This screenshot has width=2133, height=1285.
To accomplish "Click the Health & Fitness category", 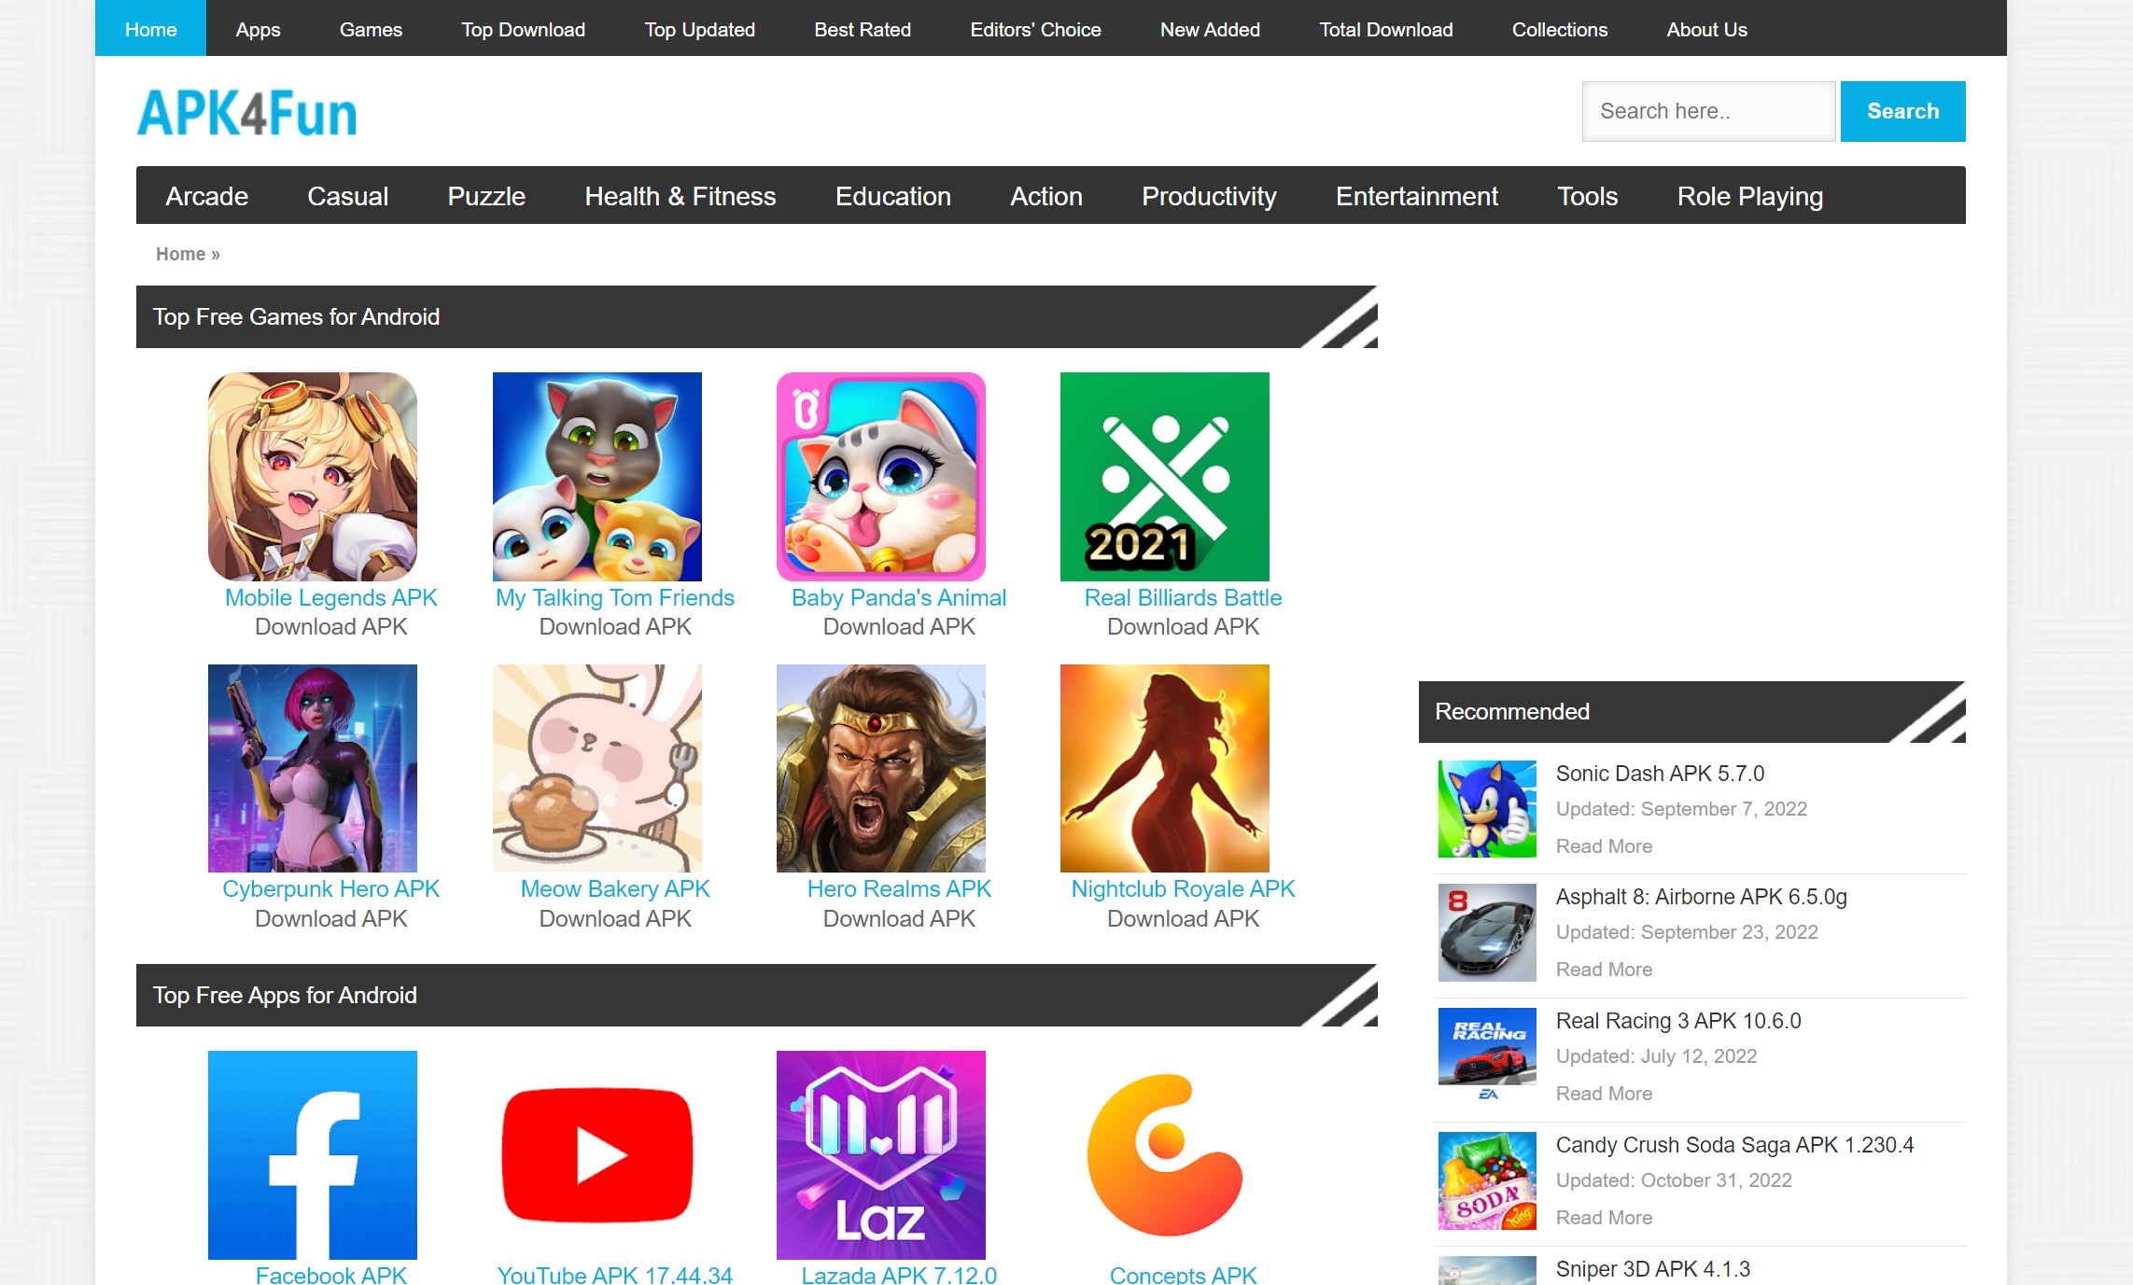I will click(x=681, y=195).
